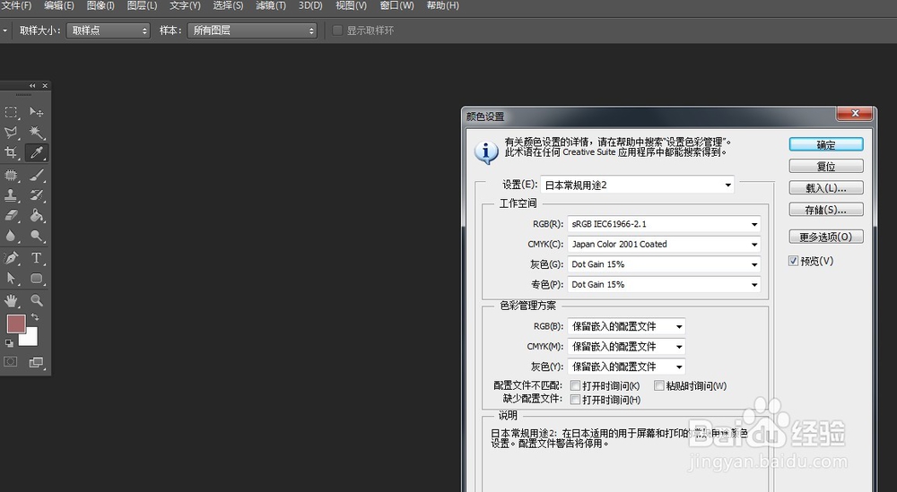Click the 复位 button
Viewport: 897px width, 492px height.
(826, 167)
